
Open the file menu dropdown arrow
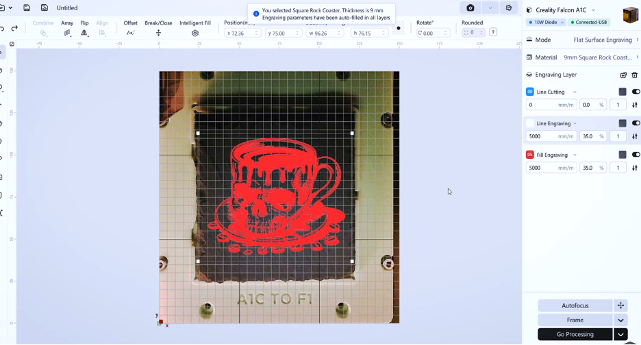tap(10, 8)
